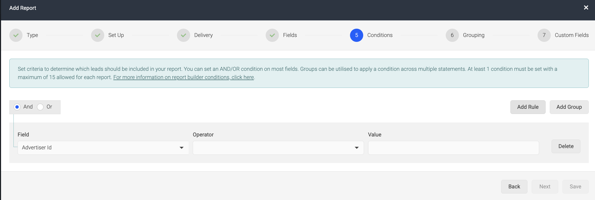Viewport: 595px width, 200px height.
Task: Delete the Advertiser Id rule
Action: [566, 147]
